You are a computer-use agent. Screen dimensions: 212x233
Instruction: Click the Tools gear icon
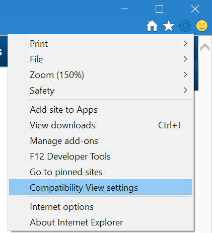(x=185, y=26)
